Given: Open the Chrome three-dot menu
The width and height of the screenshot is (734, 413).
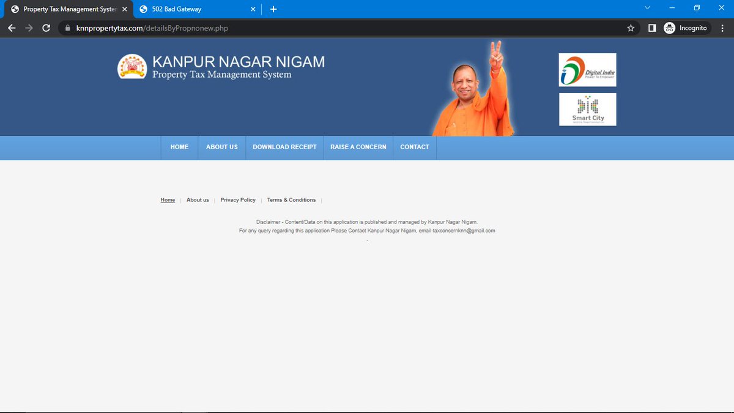Looking at the screenshot, I should [722, 28].
